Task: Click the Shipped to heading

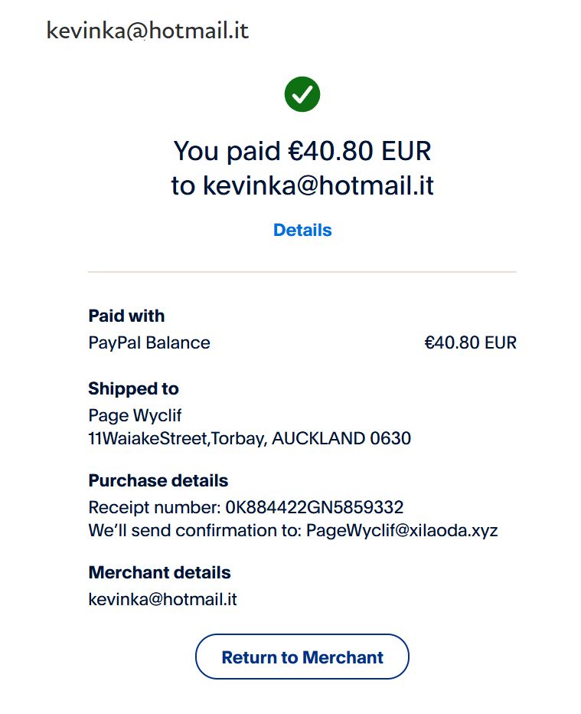Action: (x=133, y=388)
